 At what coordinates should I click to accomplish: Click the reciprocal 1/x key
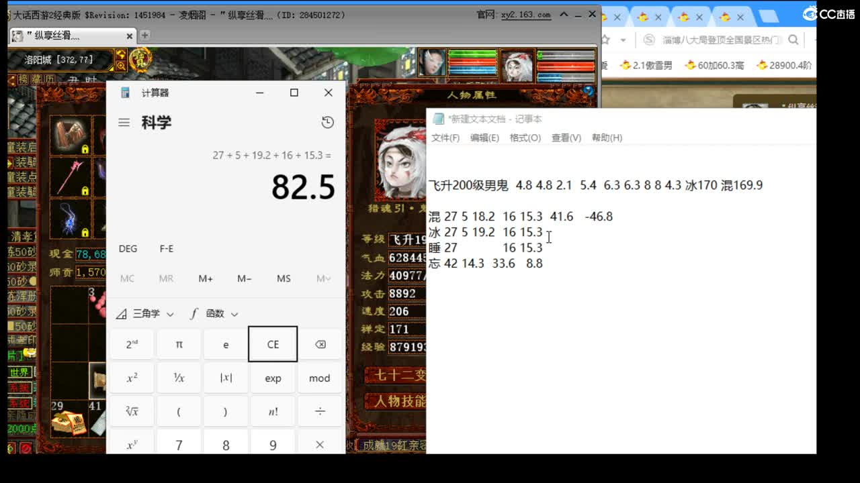179,378
